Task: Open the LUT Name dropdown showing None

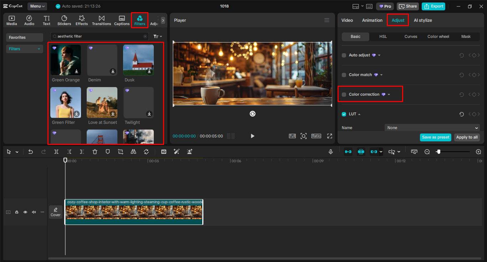Action: click(432, 127)
